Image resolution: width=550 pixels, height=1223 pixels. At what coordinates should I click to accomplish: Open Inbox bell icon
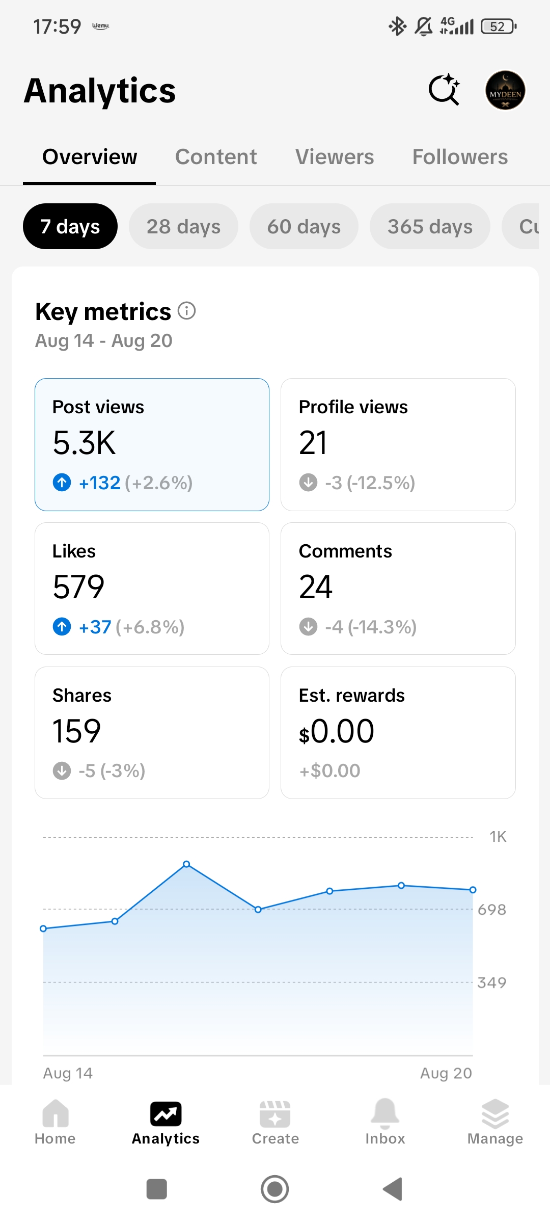click(x=385, y=1113)
